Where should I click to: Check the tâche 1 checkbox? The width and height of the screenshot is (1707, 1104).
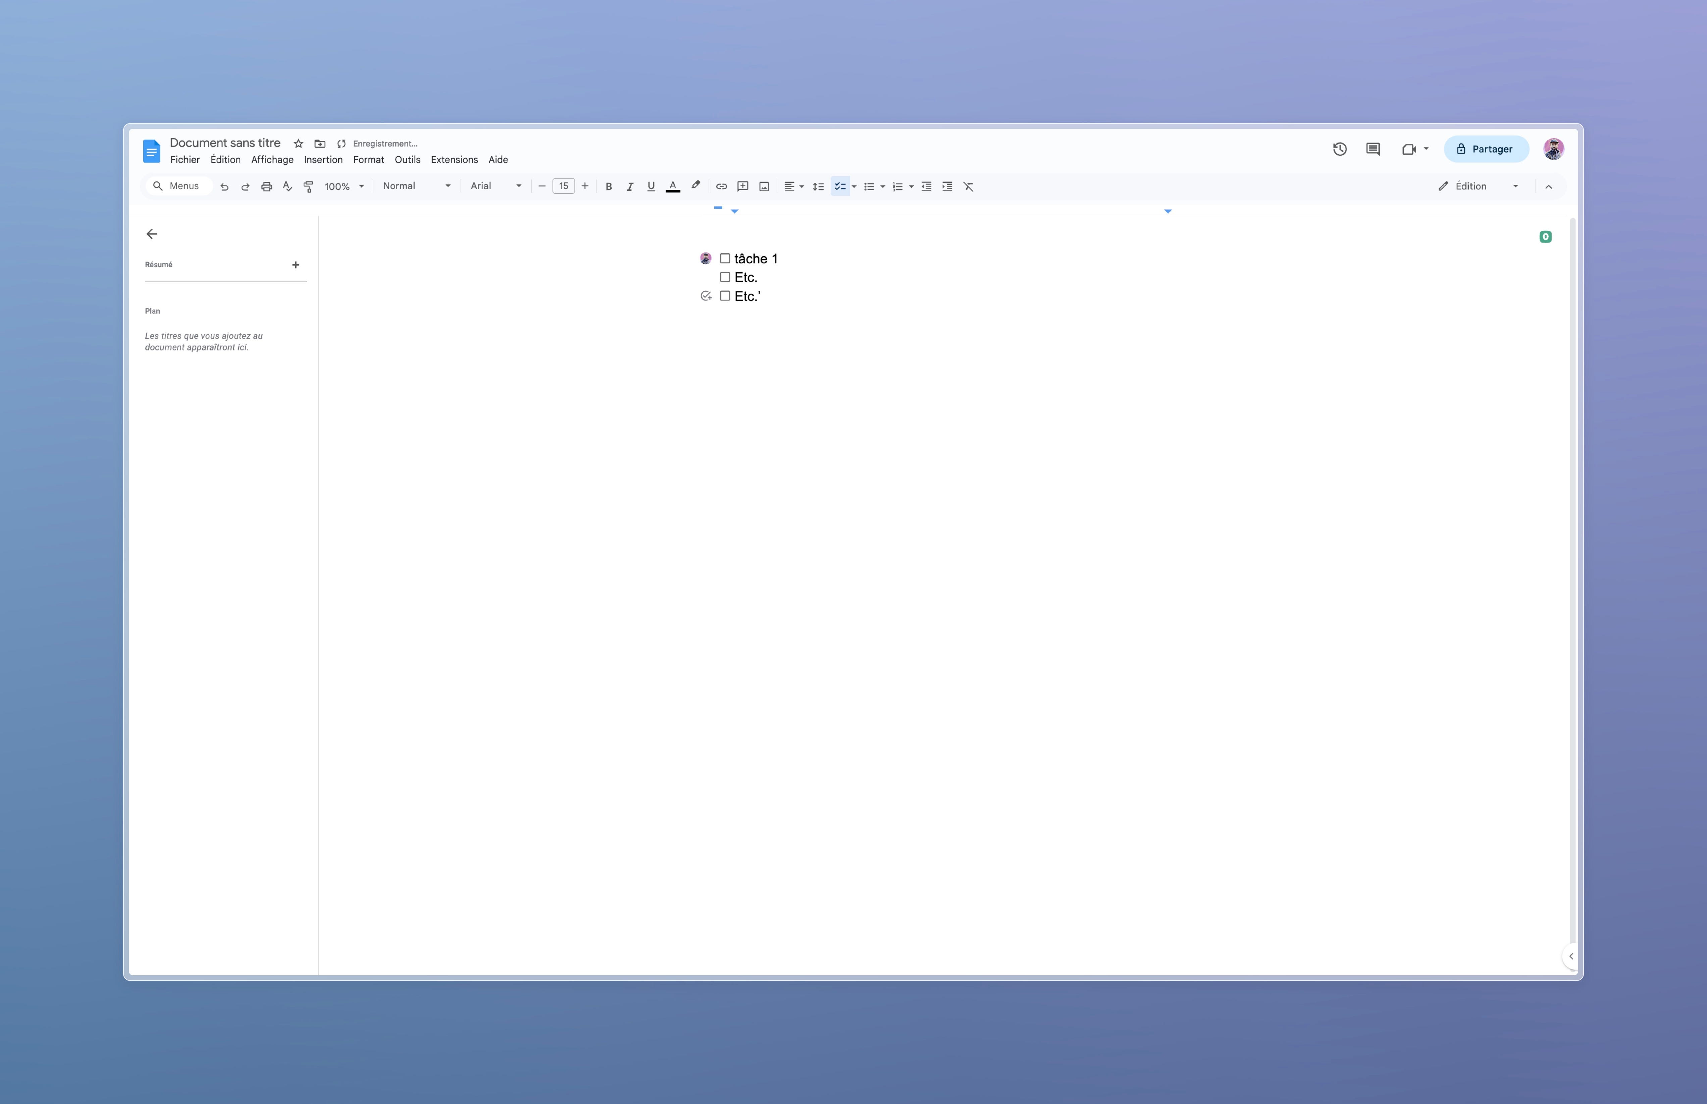pos(725,259)
